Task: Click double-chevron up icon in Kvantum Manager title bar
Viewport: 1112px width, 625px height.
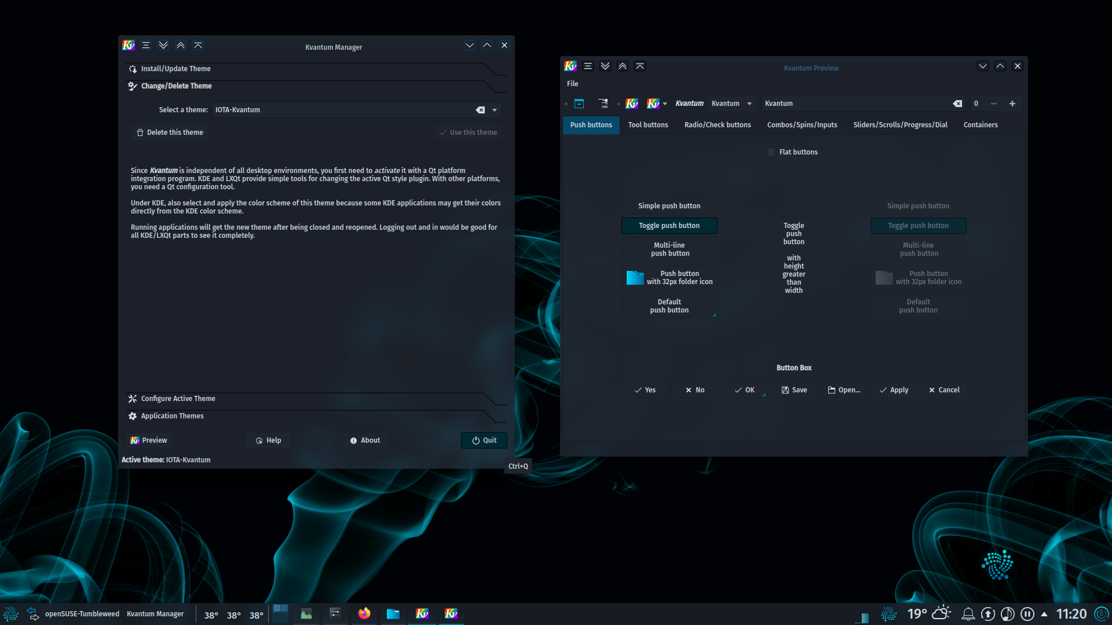Action: (x=181, y=45)
